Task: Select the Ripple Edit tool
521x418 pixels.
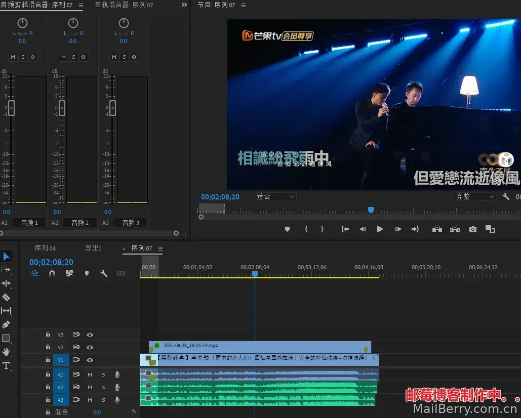Action: coord(6,283)
